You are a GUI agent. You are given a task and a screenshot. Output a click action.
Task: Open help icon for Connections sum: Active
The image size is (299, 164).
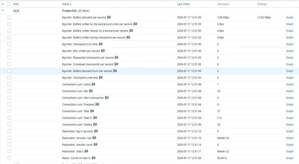click(x=94, y=84)
